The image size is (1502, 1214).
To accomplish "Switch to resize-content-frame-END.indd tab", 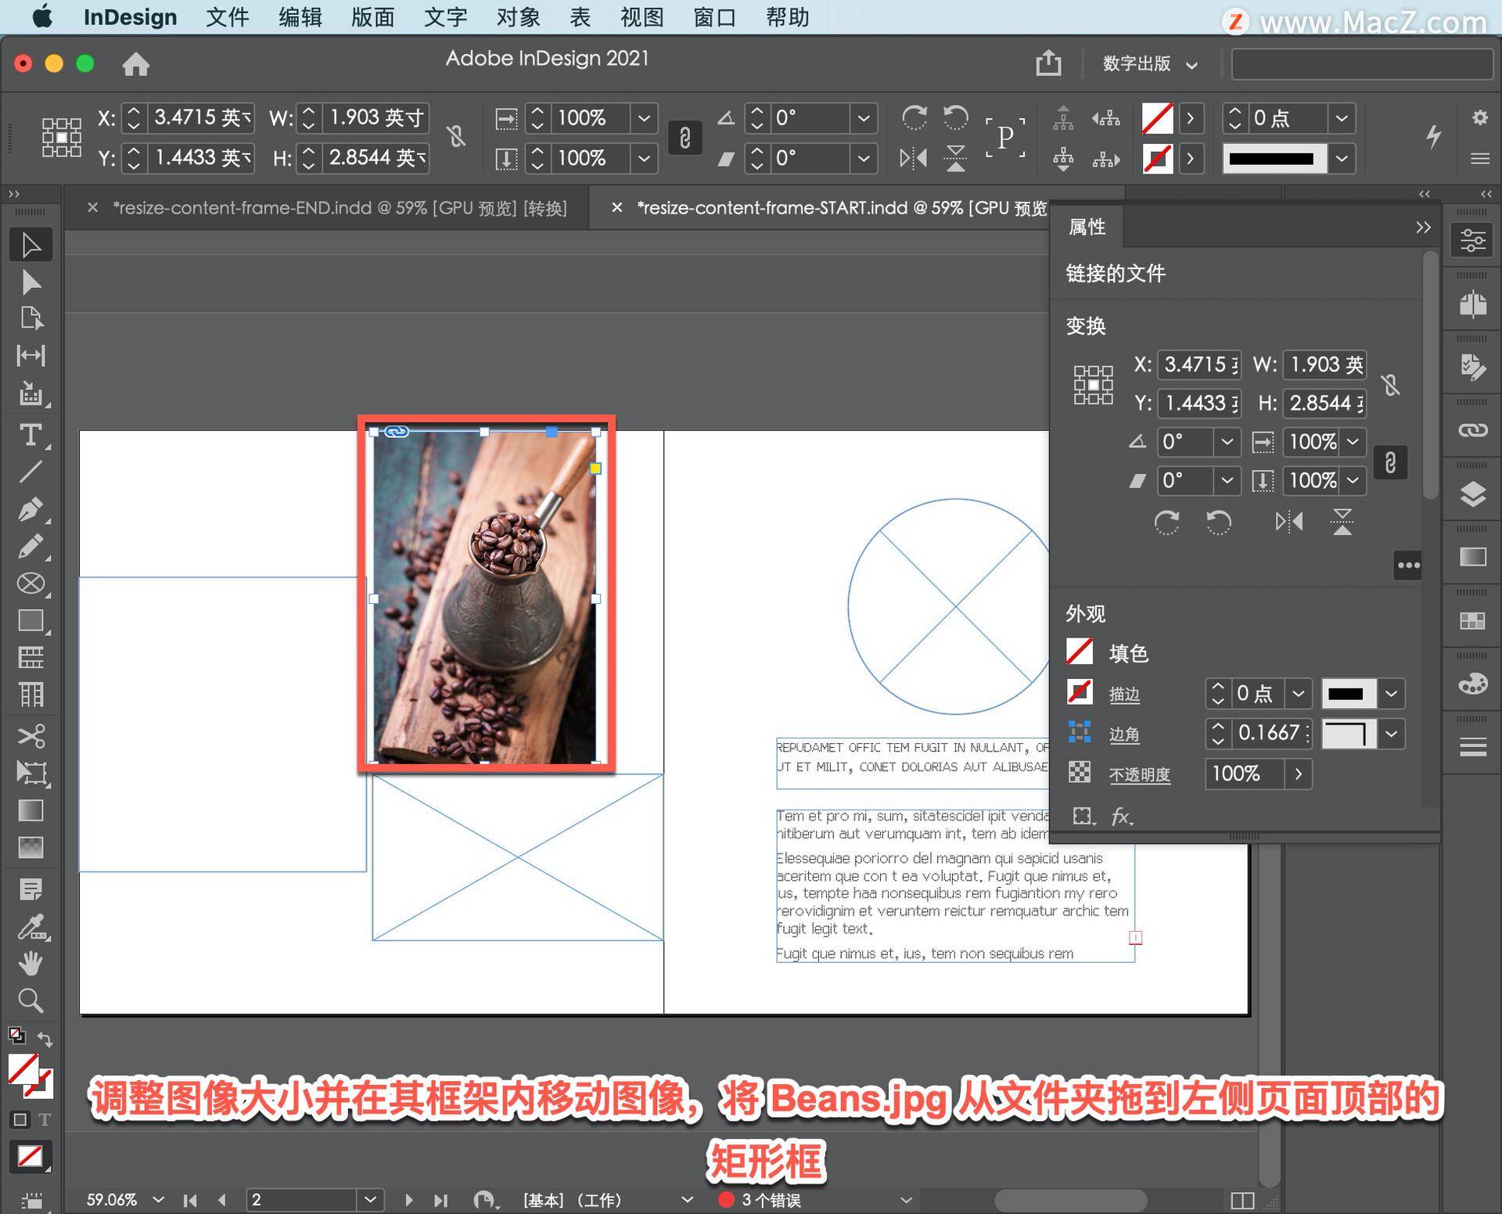I will coord(340,207).
